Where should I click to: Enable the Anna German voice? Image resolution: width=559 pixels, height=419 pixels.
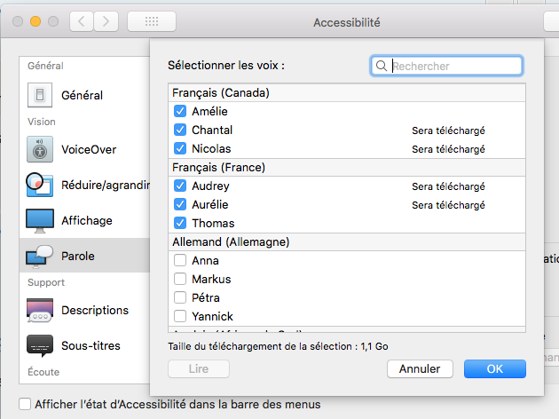point(180,260)
